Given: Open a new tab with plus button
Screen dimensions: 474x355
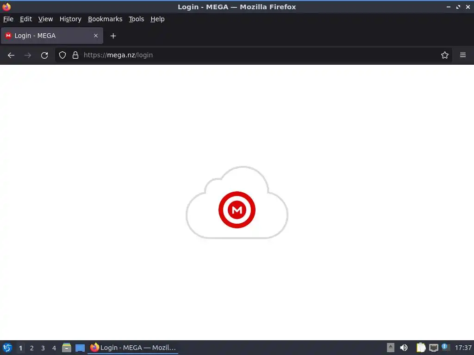Looking at the screenshot, I should tap(113, 36).
